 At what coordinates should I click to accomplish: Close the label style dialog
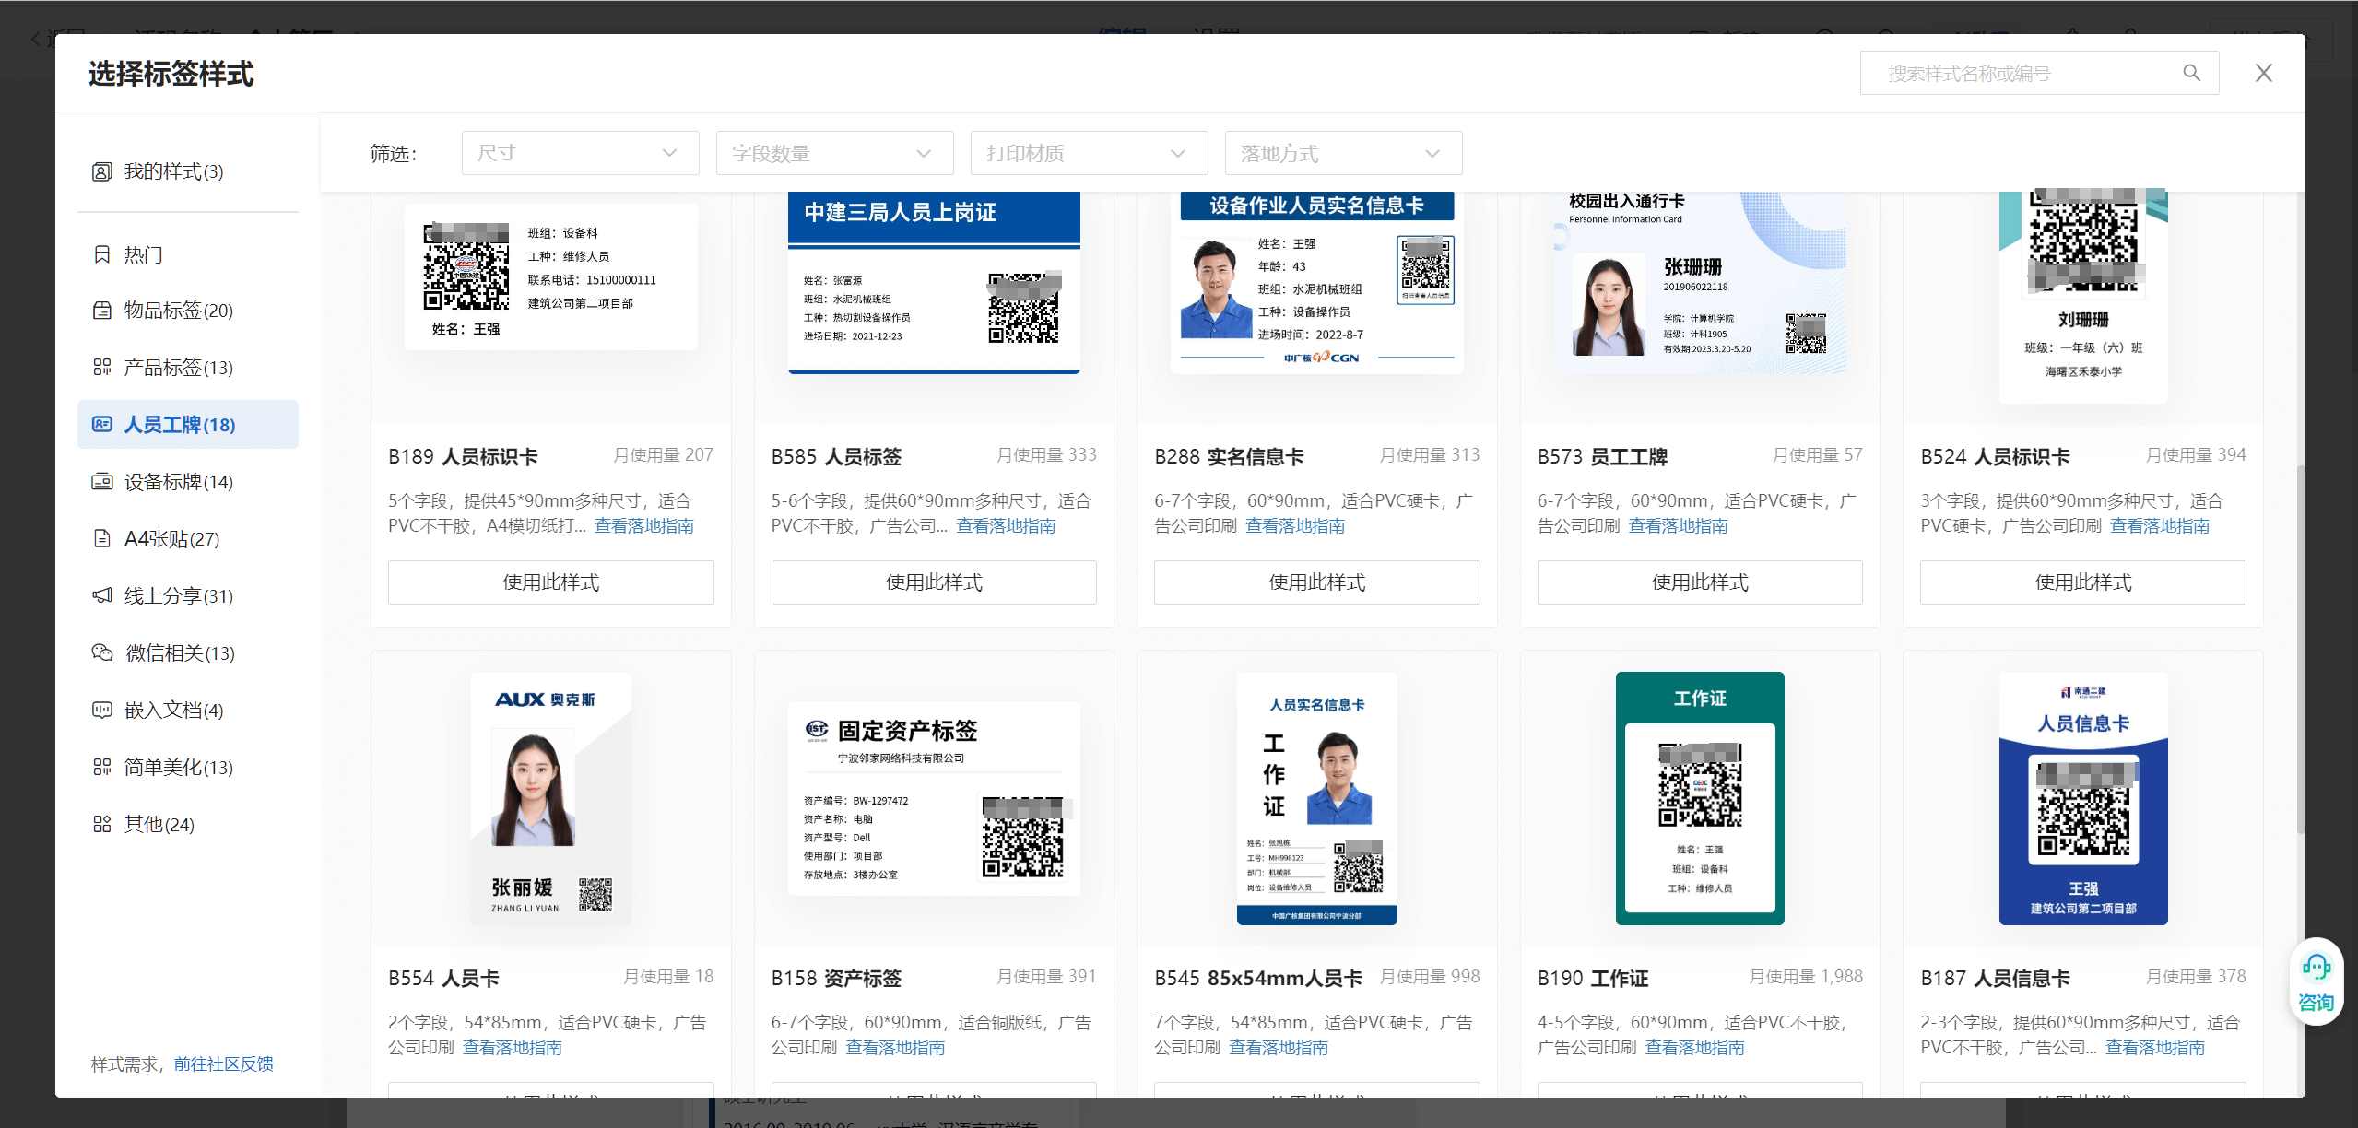[2263, 73]
